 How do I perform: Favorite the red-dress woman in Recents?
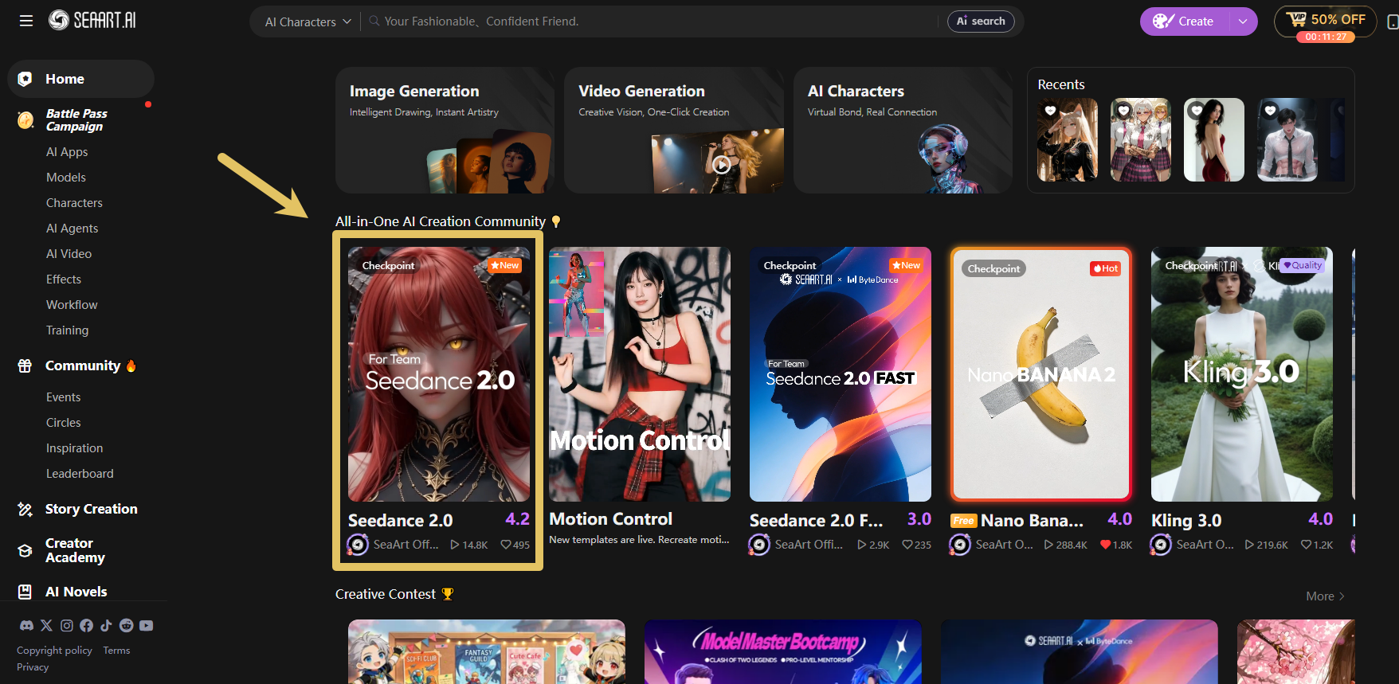tap(1197, 111)
